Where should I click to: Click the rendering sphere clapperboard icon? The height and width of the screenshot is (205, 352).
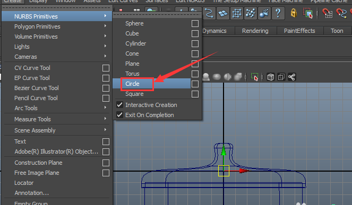pyautogui.click(x=264, y=13)
